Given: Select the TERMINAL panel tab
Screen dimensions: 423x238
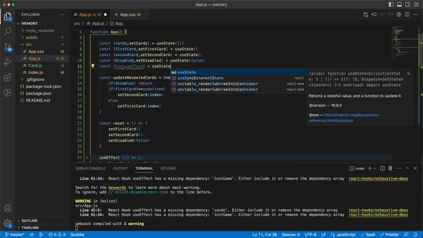Looking at the screenshot, I should tap(144, 169).
